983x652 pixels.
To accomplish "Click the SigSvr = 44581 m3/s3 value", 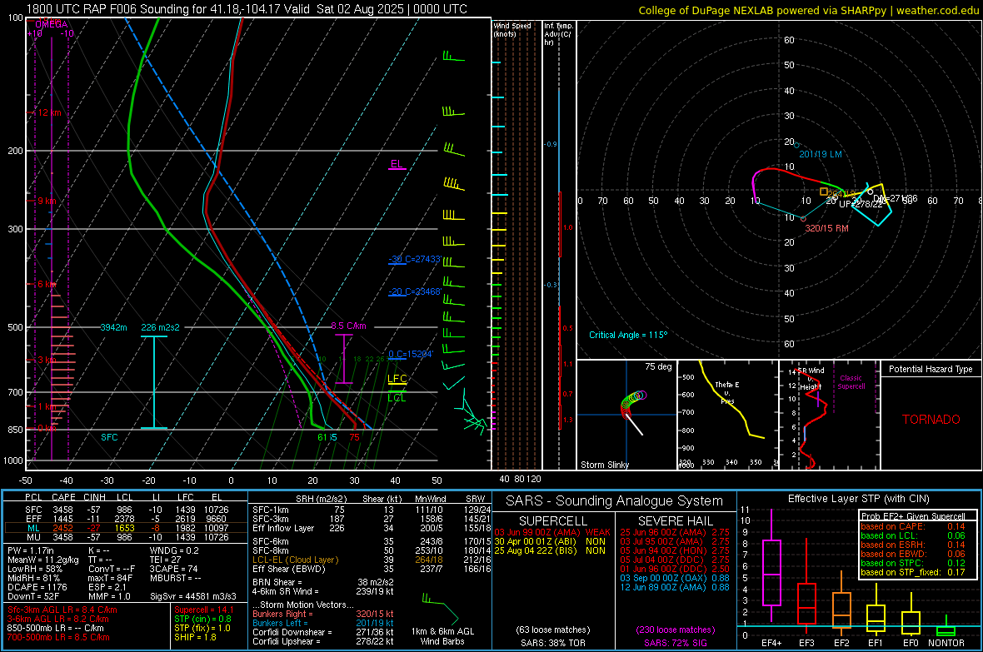I will [x=193, y=597].
